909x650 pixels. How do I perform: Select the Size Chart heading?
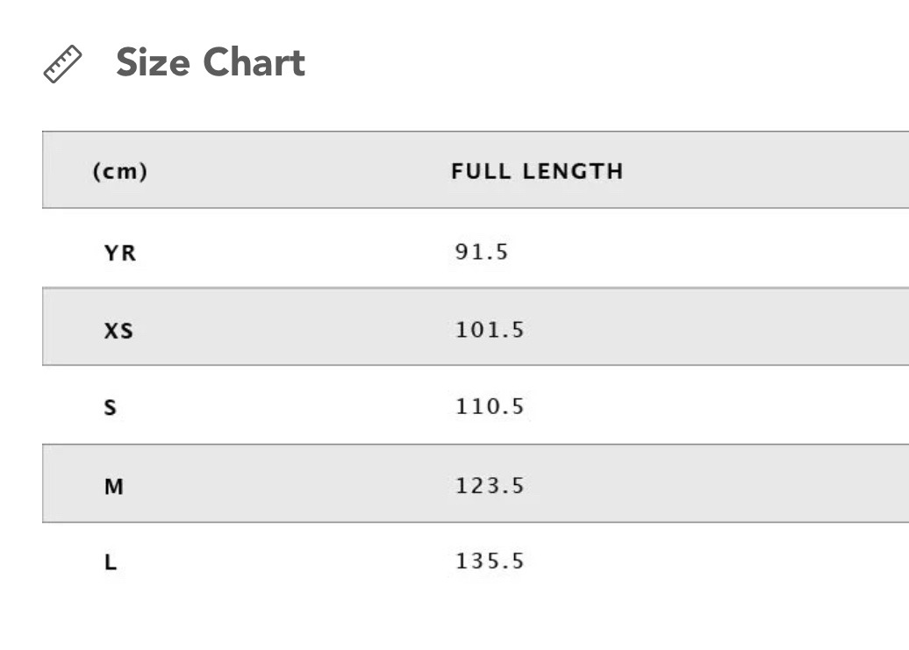point(211,62)
